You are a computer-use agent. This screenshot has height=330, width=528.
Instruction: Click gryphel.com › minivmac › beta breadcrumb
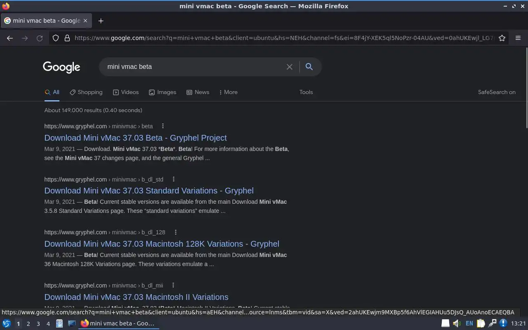tap(99, 126)
